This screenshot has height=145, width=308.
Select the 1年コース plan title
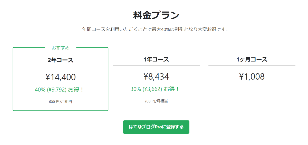coord(156,59)
